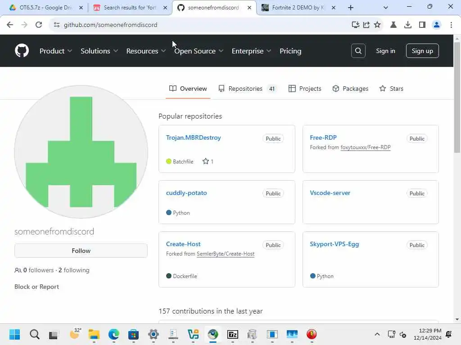Open the Chrome profile avatar
This screenshot has width=461, height=345.
[437, 25]
